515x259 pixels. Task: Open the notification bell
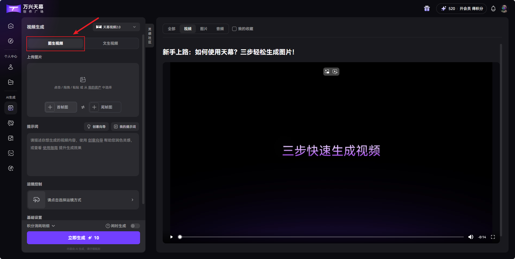pos(493,8)
